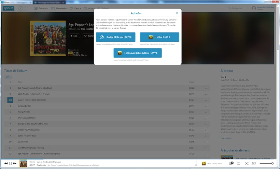Select track Within You Without You
This screenshot has width=280, height=169.
pos(107,130)
